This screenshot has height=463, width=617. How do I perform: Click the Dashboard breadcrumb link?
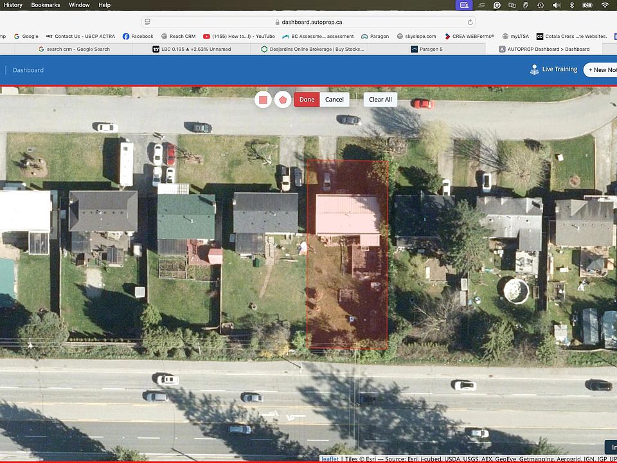[28, 69]
